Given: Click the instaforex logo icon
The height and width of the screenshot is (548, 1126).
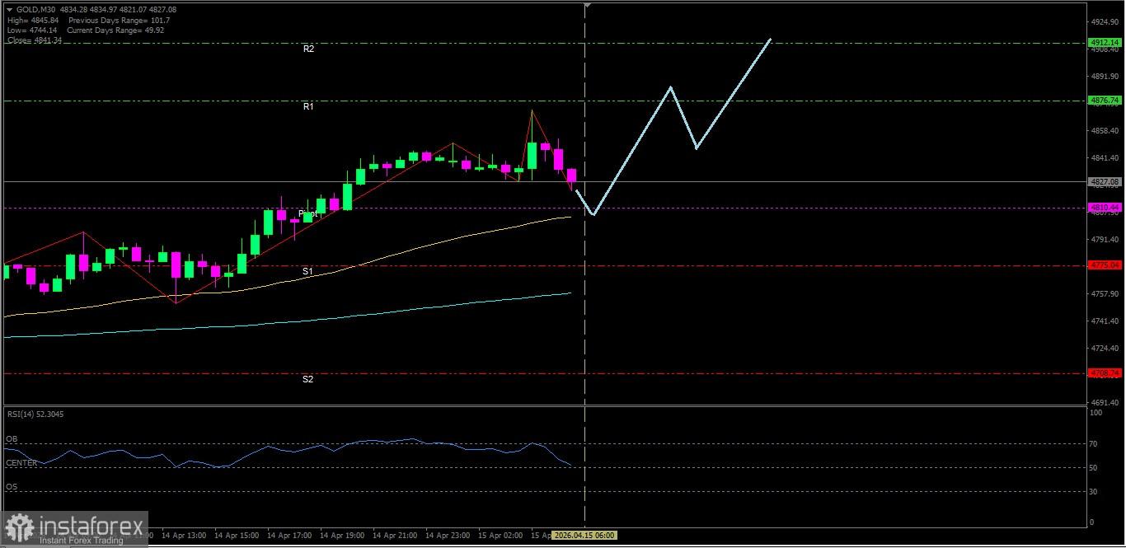Looking at the screenshot, I should pos(20,529).
